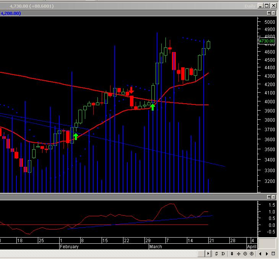Maximize the lower indicator pane

(269, 197)
